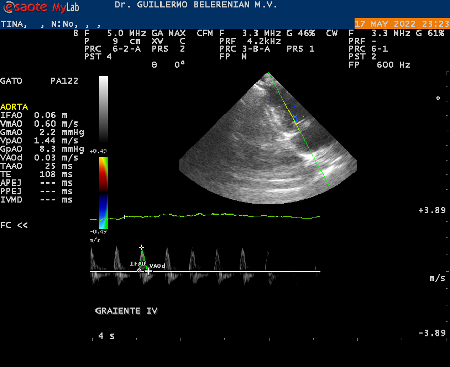450x367 pixels.
Task: Click the VAOd caliper cross on the baseline
Action: [148, 271]
